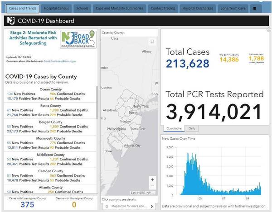Switch to Hospital Census tab

56,9
